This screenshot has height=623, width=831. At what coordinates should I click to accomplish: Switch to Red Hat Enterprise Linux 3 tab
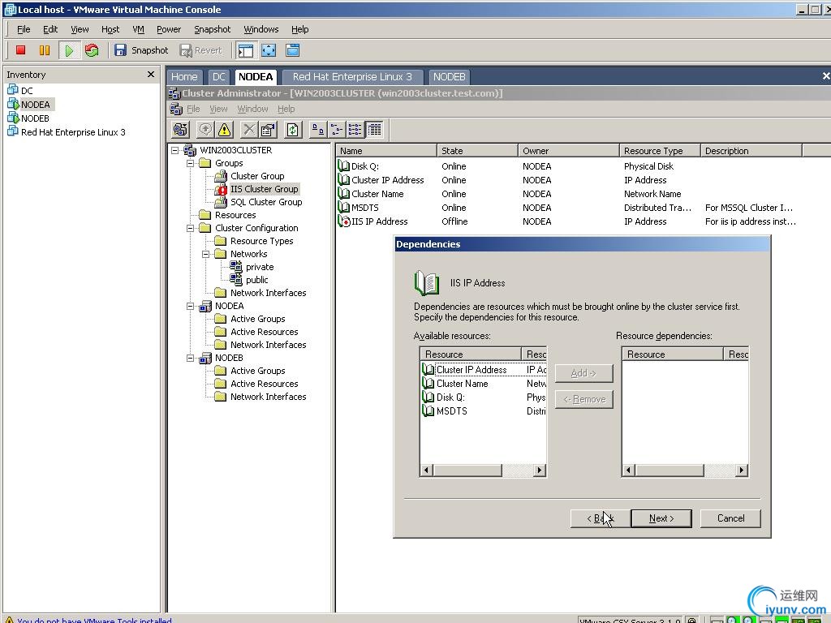coord(352,77)
